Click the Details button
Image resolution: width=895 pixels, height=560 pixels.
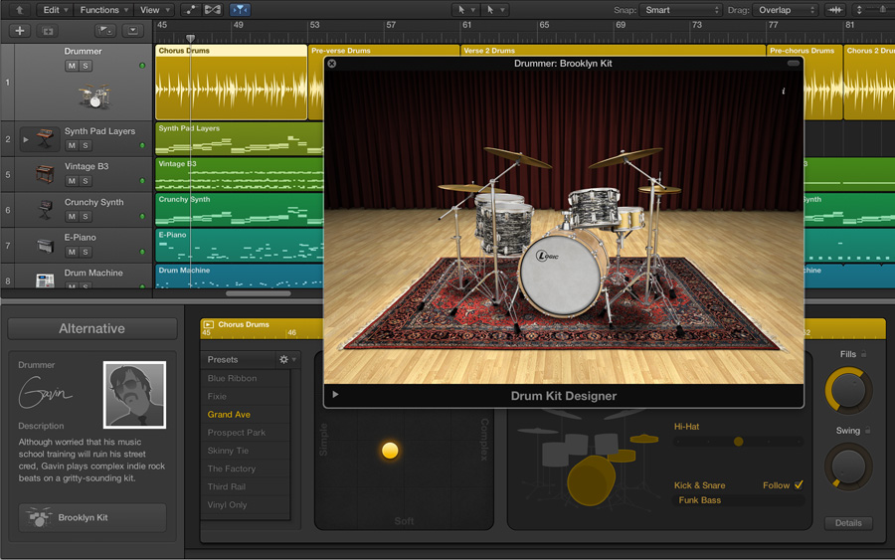pyautogui.click(x=848, y=523)
